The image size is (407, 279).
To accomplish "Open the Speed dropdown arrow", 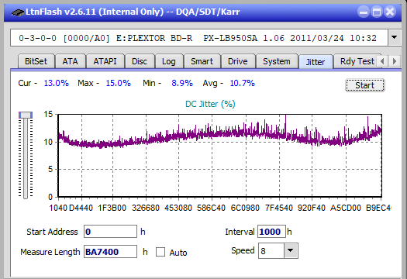I will click(291, 250).
